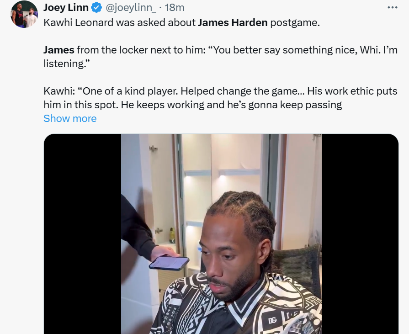Click the held smartphone in the video
This screenshot has height=334, width=409.
point(169,263)
